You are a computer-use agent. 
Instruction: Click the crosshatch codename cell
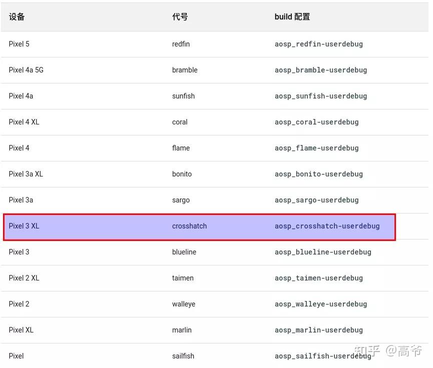click(189, 226)
